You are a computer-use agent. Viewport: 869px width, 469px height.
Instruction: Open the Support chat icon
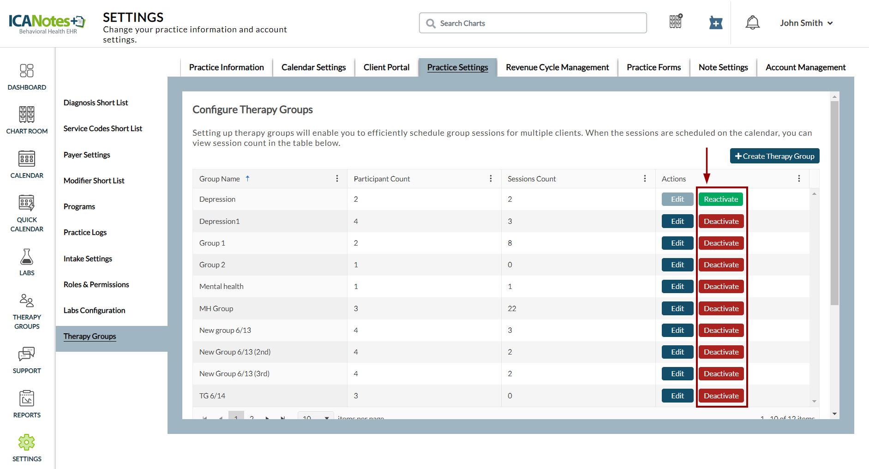click(27, 355)
